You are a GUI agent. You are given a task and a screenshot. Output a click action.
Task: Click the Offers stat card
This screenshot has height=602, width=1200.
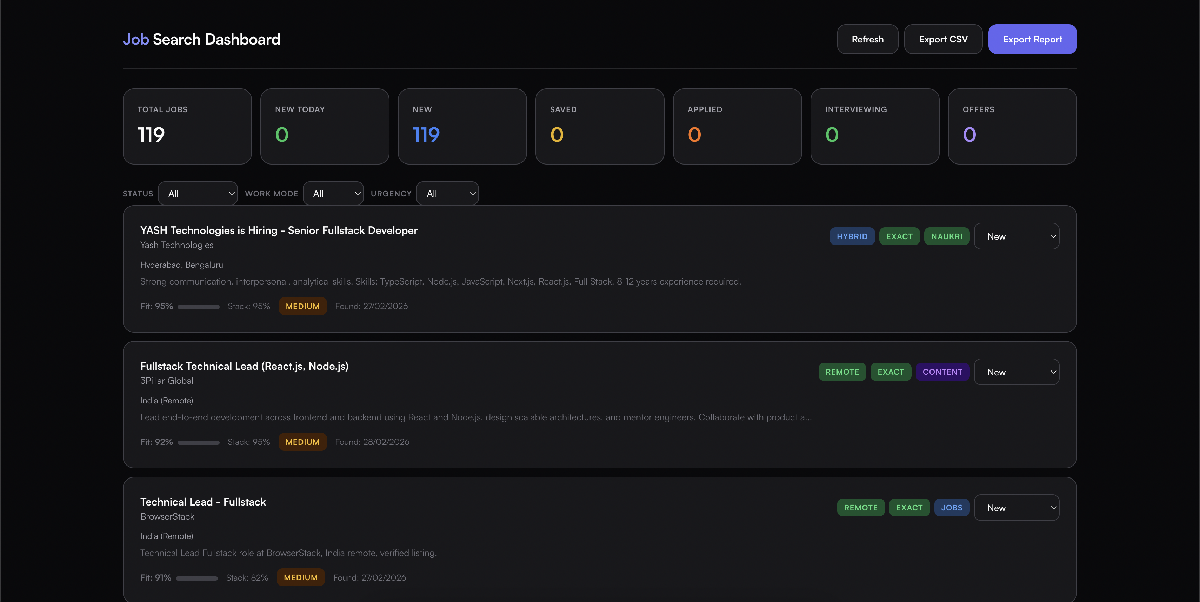[1012, 126]
